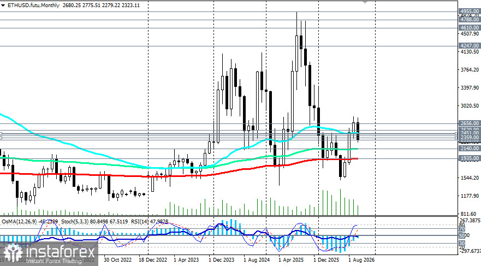Click the 1 Apr 2023 date label
The height and width of the screenshot is (266, 481).
[x=186, y=260]
